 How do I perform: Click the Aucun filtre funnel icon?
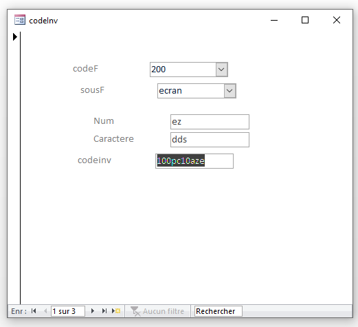click(x=135, y=311)
